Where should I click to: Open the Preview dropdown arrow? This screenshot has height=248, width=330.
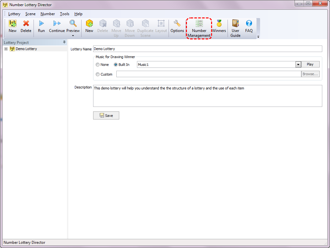click(73, 36)
